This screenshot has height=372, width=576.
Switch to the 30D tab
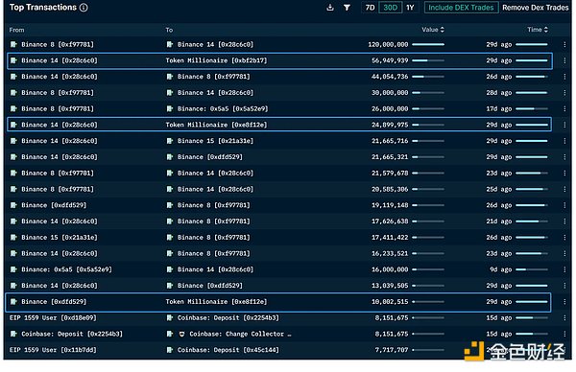(390, 8)
